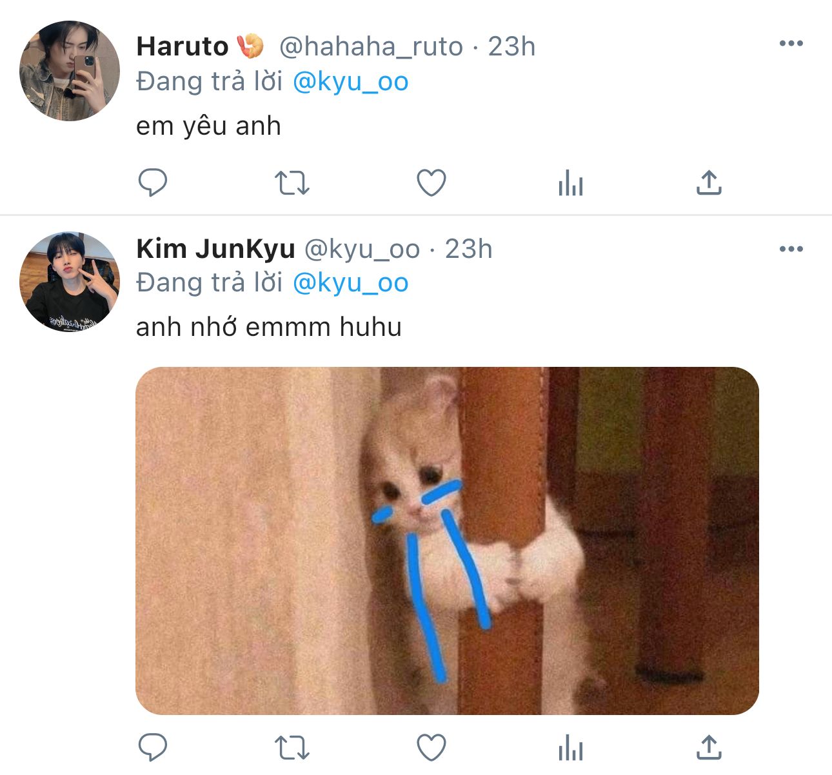The height and width of the screenshot is (775, 832).
Task: Like Haruto's tweet with the heart icon
Action: coord(431,182)
